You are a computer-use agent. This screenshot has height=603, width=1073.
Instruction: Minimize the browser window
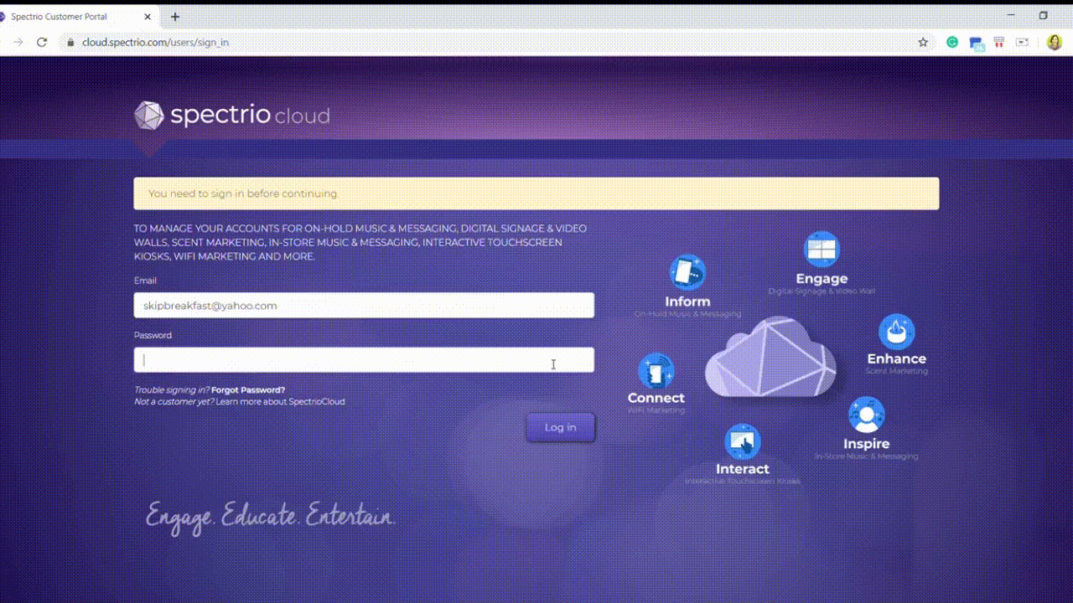pos(1012,15)
